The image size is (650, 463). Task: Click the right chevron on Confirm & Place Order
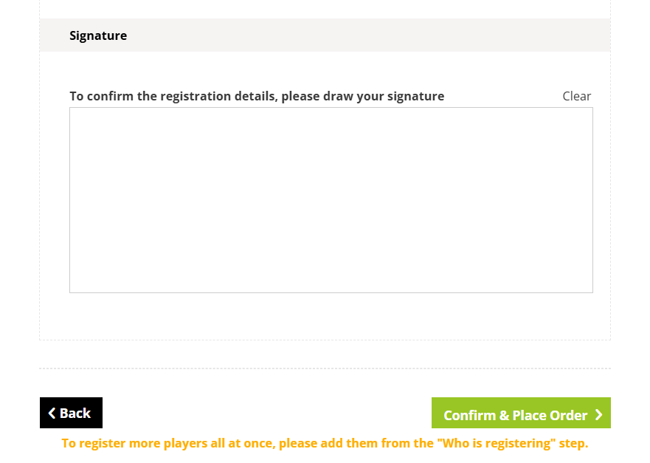tap(598, 415)
